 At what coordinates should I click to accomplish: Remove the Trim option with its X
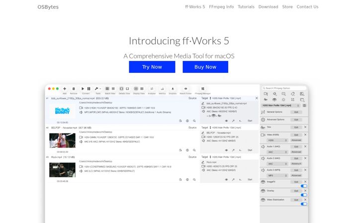click(x=305, y=127)
